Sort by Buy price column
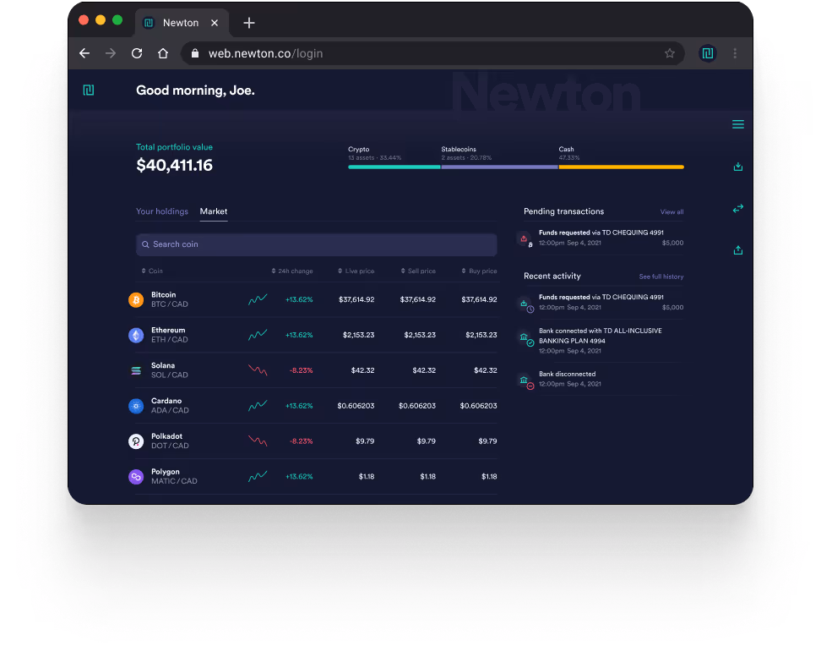This screenshot has width=821, height=657. [x=479, y=271]
